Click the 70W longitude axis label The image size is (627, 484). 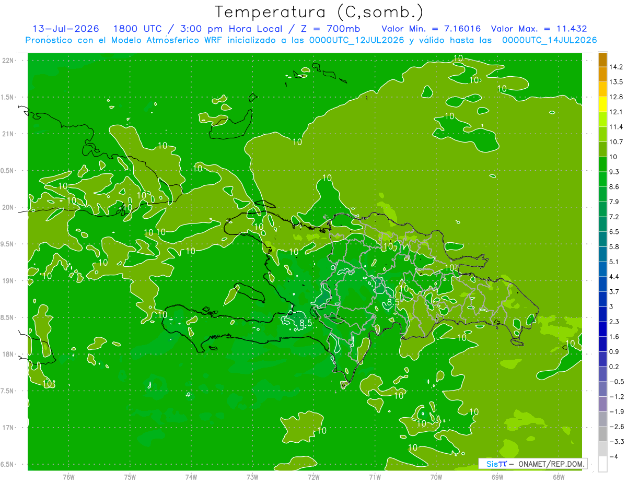pos(436,477)
